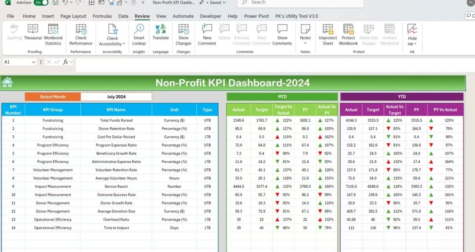The height and width of the screenshot is (252, 475).
Task: Click the account avatar in the title bar
Action: pyautogui.click(x=470, y=2)
